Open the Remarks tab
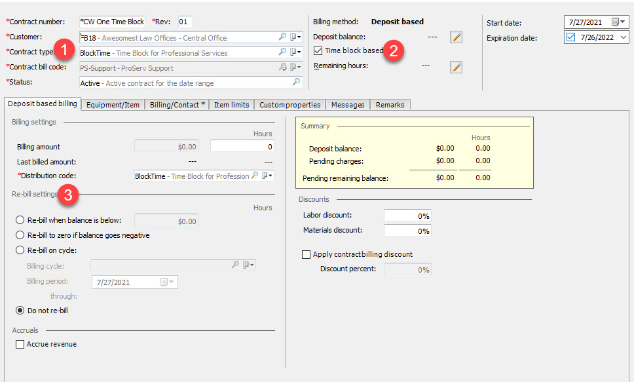Viewport: 634px width, 382px height. coord(390,105)
